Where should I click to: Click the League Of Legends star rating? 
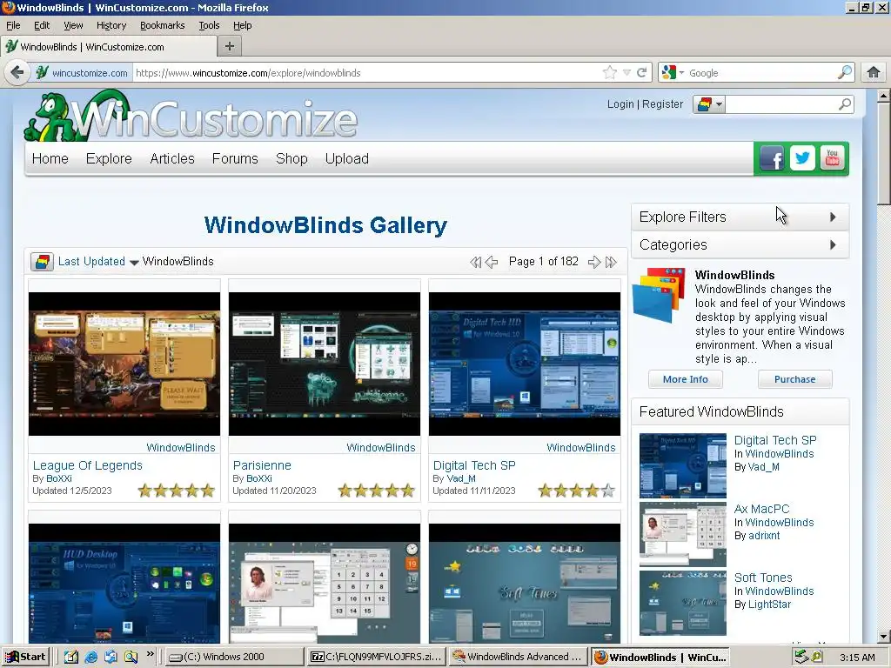click(176, 491)
